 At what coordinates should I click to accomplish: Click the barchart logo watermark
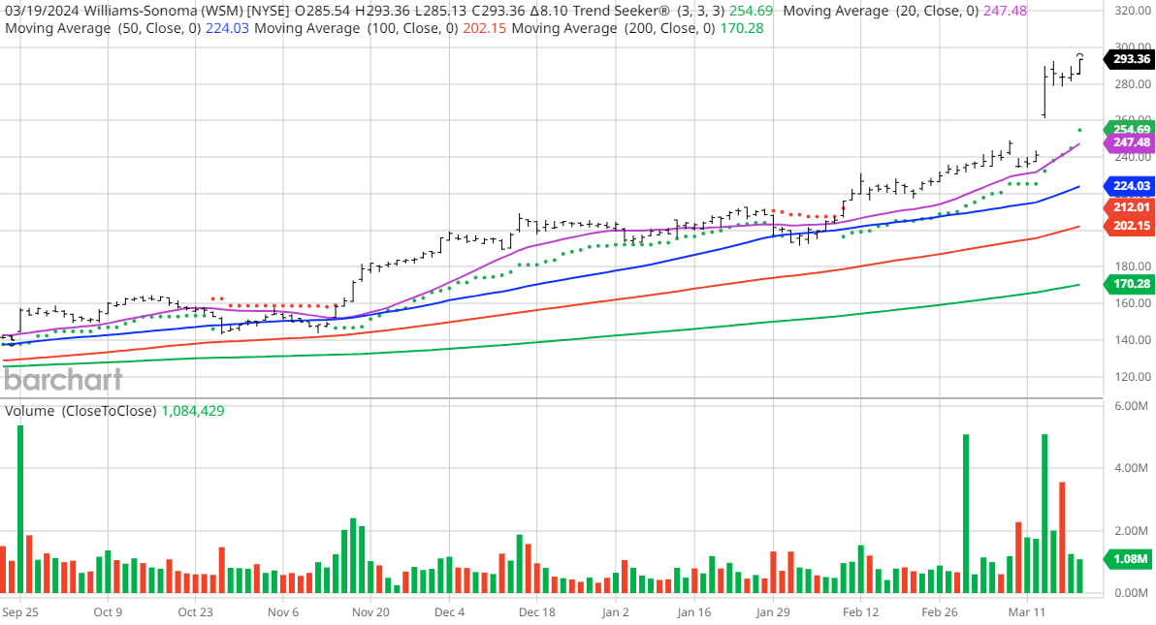pyautogui.click(x=62, y=379)
